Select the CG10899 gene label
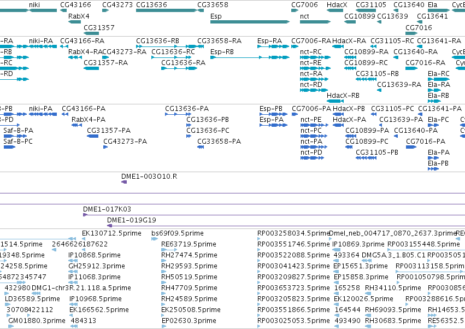Viewport: 465px width, 329px height. 360,16
